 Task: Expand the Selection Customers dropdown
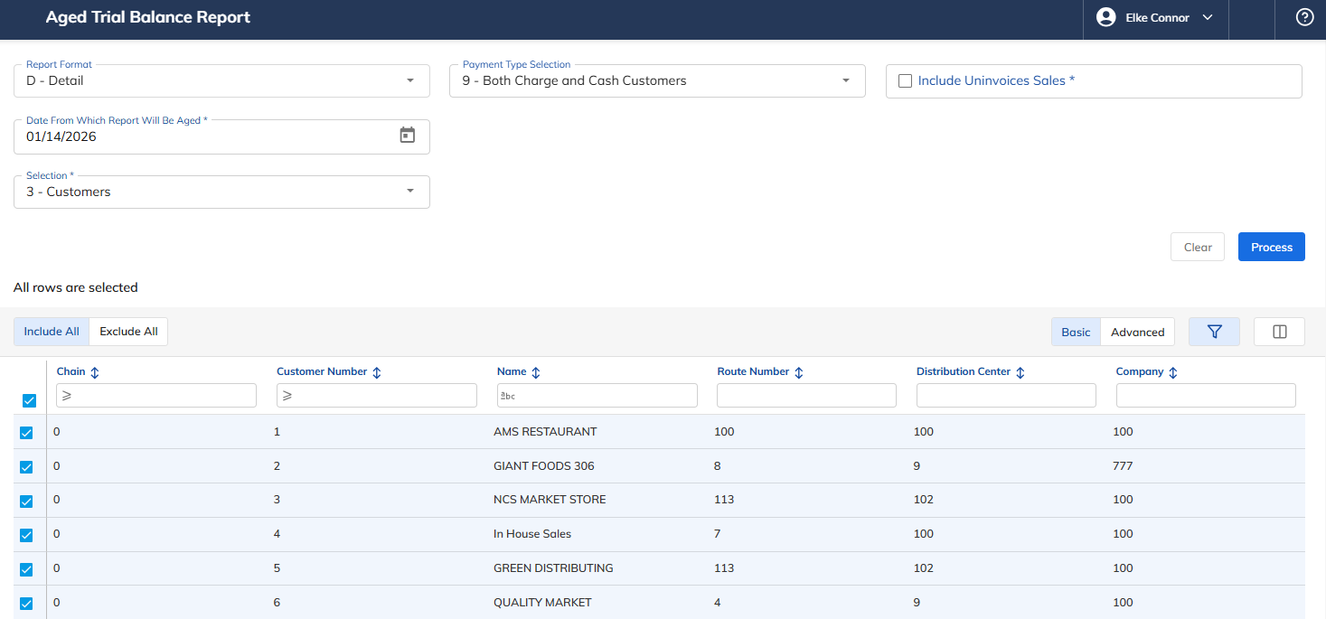tap(221, 192)
